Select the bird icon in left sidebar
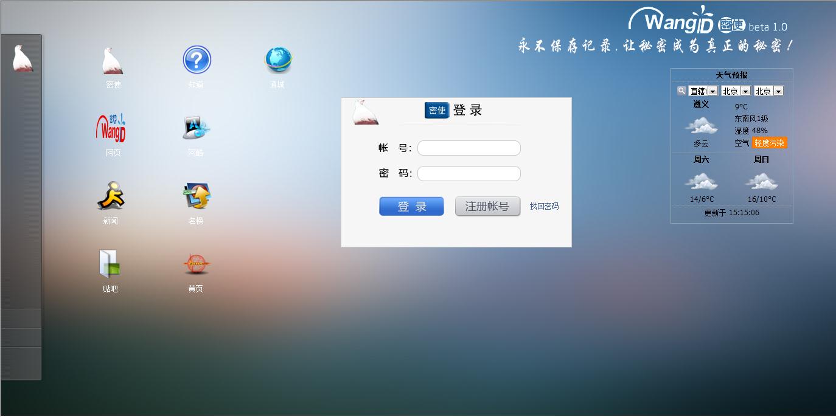Screen dimensions: 836x417 [23, 59]
